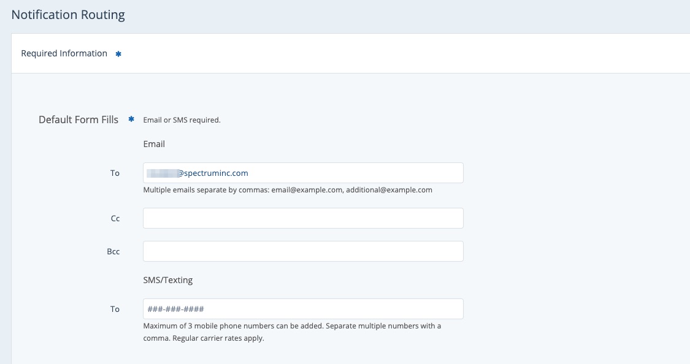Select the Required Information section header
This screenshot has width=690, height=364.
pyautogui.click(x=64, y=53)
